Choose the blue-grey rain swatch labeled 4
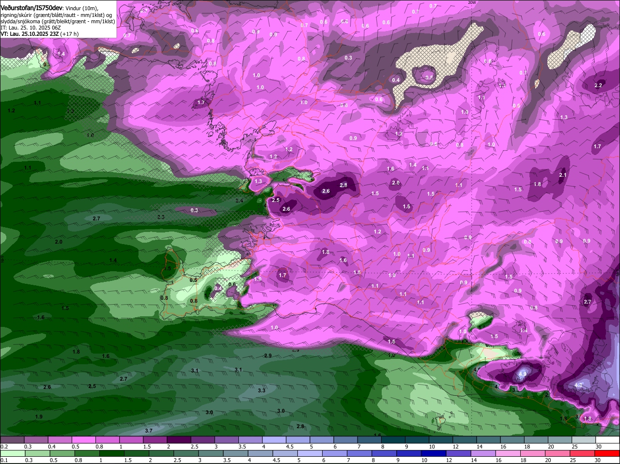Screen dimensions: 620x464 pos(260,453)
